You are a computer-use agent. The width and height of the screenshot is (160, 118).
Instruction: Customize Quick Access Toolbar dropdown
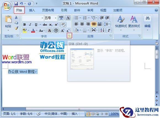click(x=36, y=4)
